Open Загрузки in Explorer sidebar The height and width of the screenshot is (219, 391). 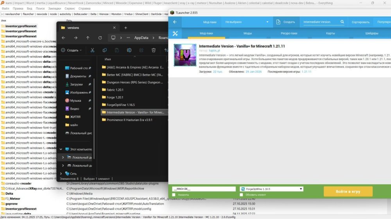pyautogui.click(x=76, y=85)
